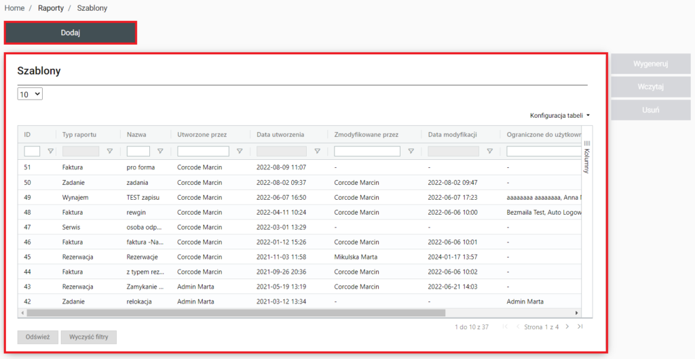Go to the next page arrow
This screenshot has width=695, height=359.
[568, 327]
